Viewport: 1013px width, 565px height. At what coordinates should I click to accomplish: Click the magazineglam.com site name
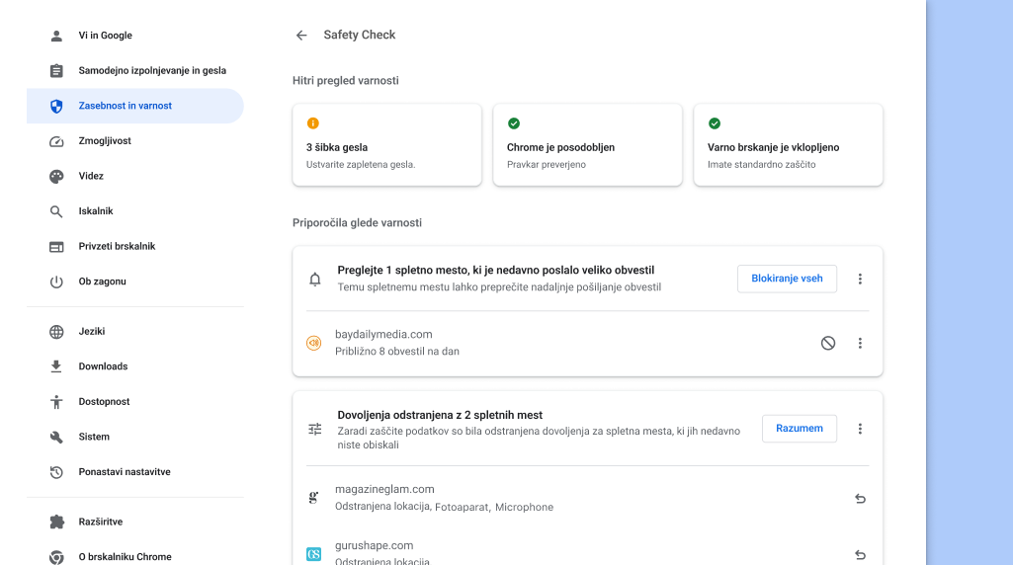384,490
